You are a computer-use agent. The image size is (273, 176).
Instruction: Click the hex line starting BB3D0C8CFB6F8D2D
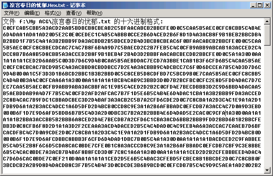(x=132, y=126)
